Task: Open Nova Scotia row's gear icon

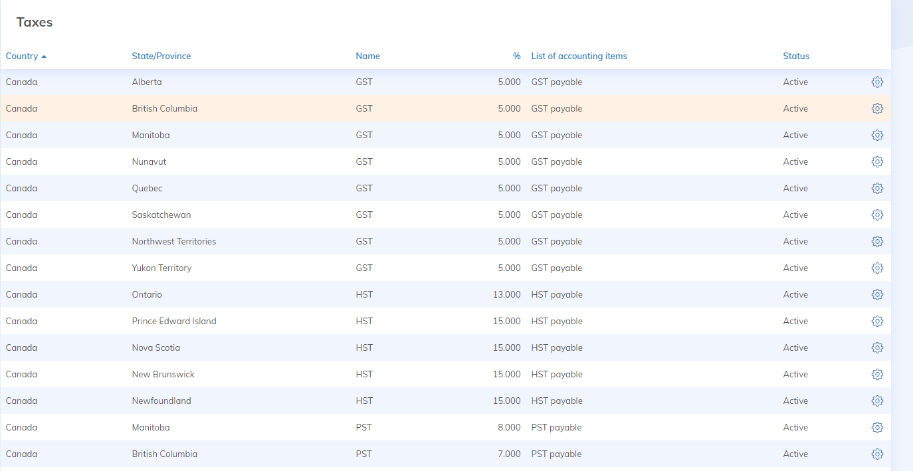Action: click(877, 348)
